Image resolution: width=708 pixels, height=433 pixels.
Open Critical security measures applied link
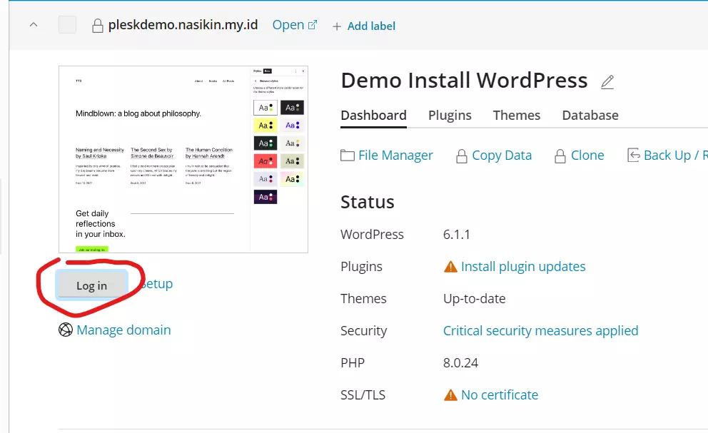click(x=540, y=330)
